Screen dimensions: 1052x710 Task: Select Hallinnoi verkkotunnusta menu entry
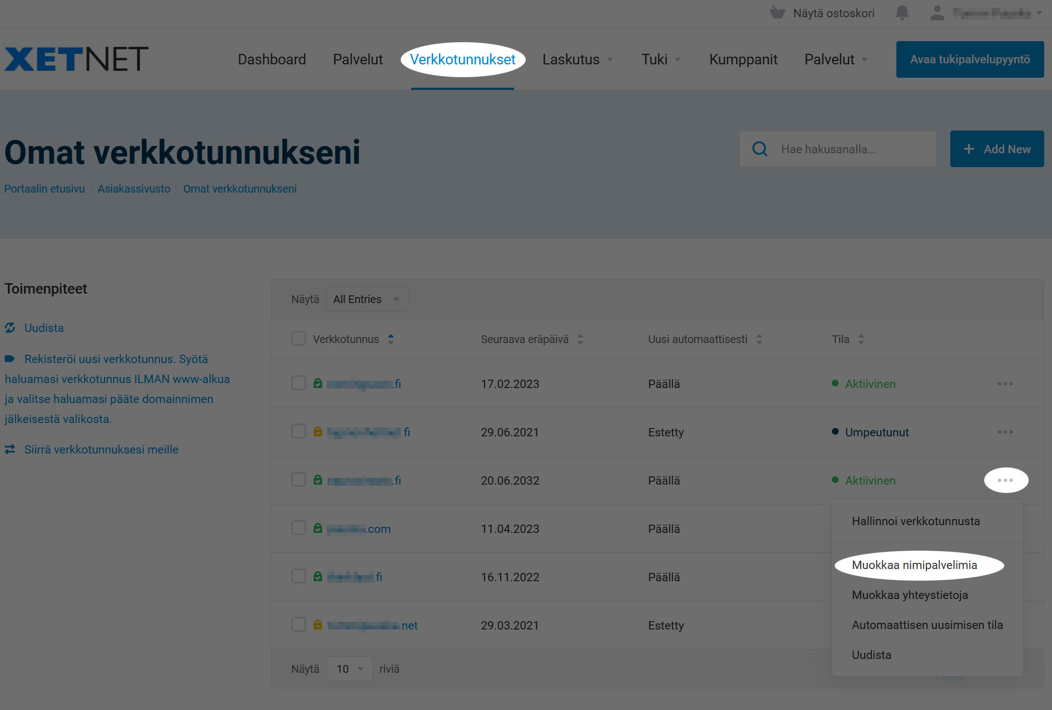915,521
